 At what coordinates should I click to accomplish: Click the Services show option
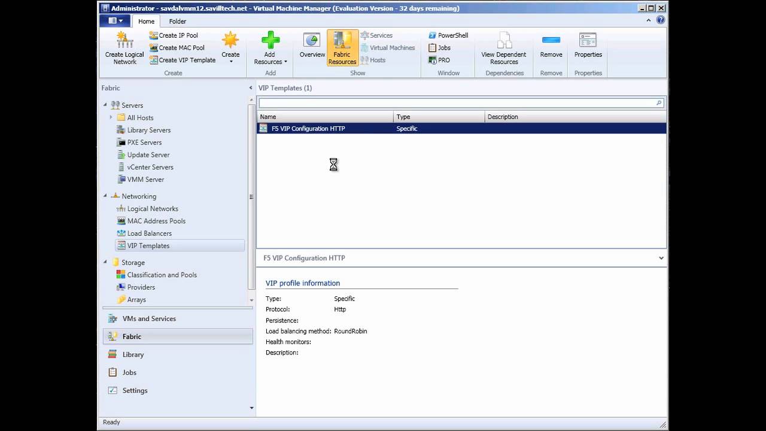coord(376,35)
